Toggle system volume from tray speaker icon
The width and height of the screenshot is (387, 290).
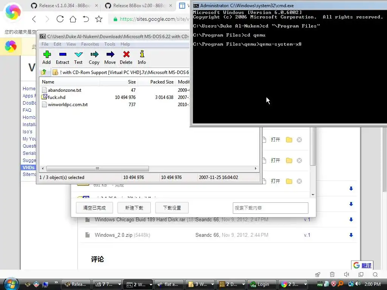[x=358, y=284]
